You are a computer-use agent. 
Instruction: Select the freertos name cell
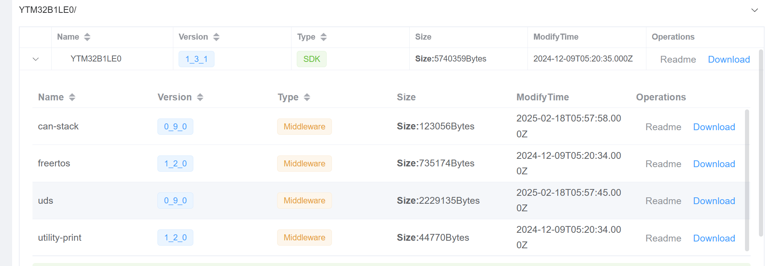pos(54,163)
